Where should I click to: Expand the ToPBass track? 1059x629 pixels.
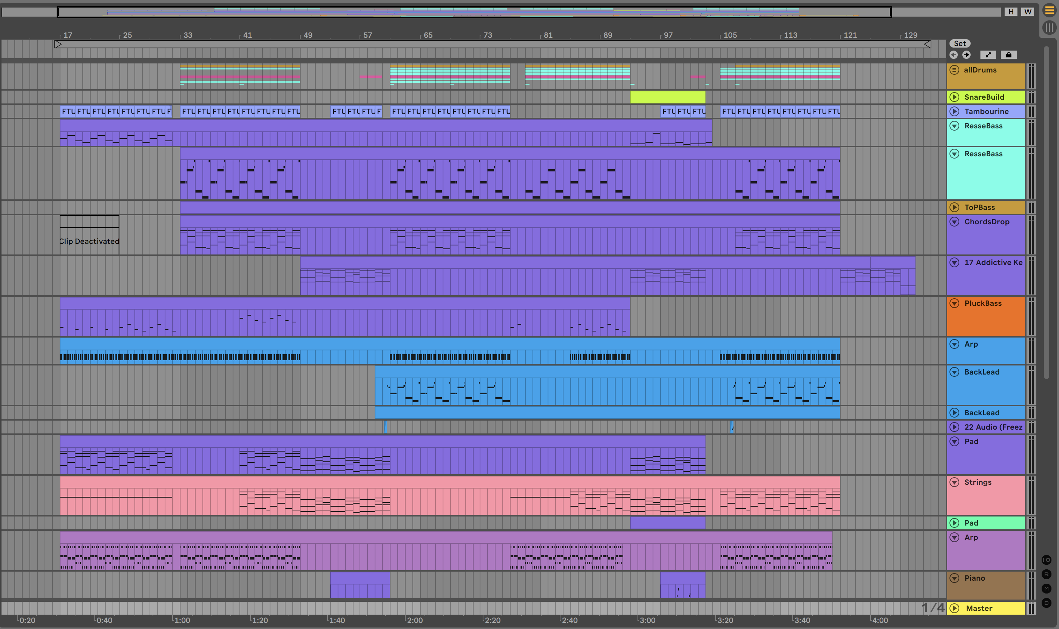click(x=954, y=207)
